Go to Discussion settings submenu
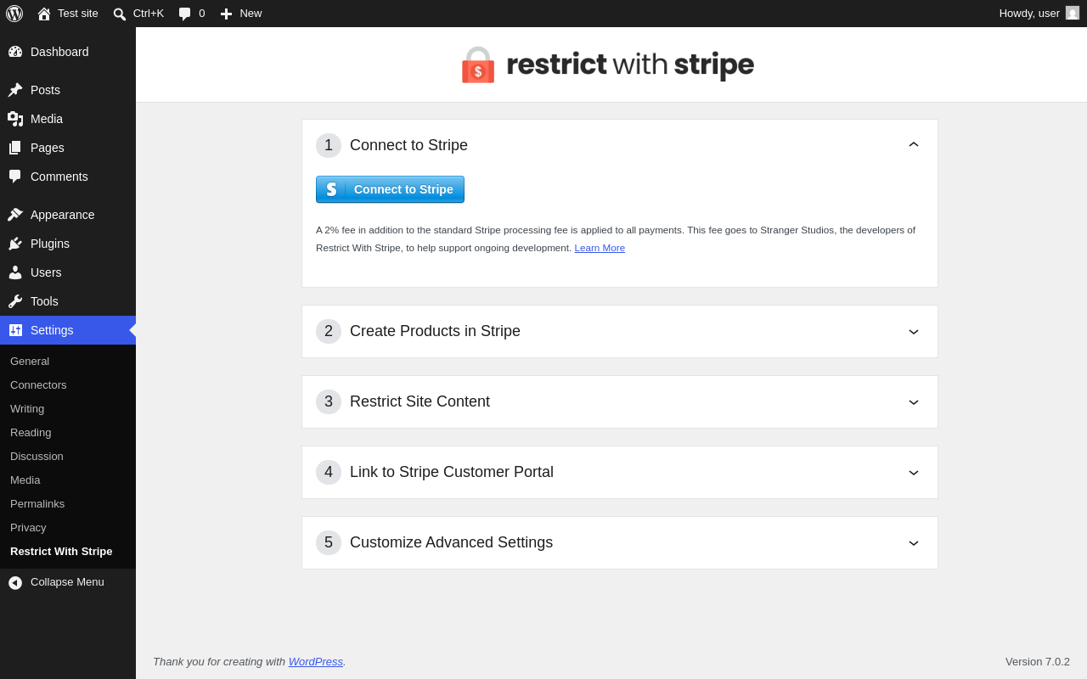This screenshot has width=1087, height=679. (37, 456)
